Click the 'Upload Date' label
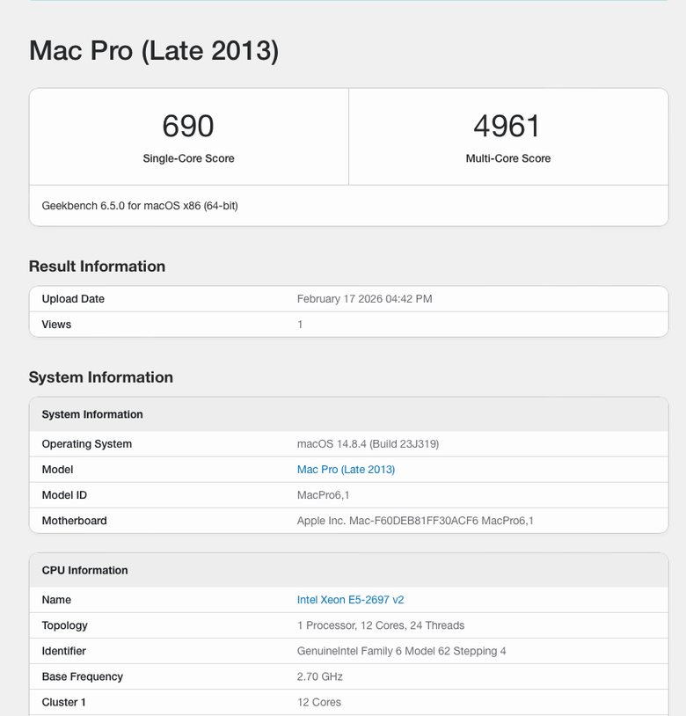Screen dimensions: 686x716 73,299
